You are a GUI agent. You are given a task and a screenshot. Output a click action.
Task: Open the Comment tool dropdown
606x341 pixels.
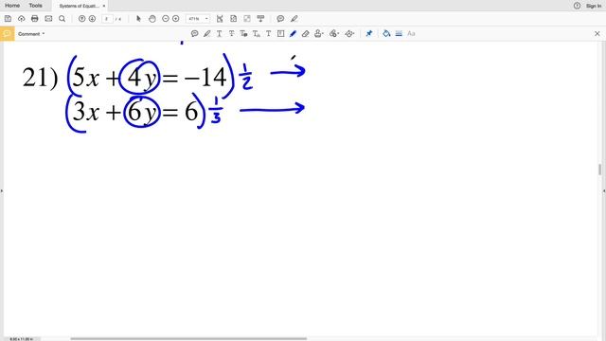pyautogui.click(x=31, y=34)
